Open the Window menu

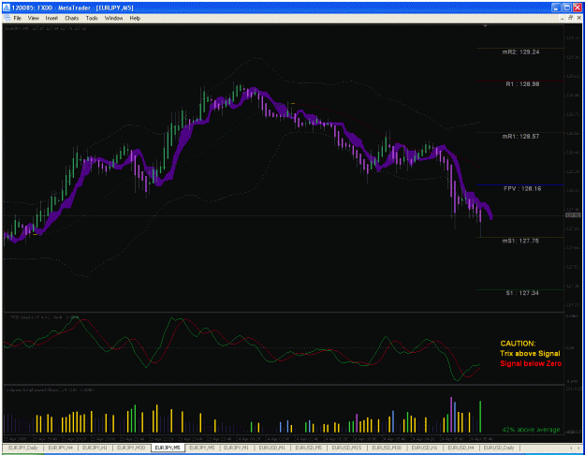pyautogui.click(x=113, y=18)
